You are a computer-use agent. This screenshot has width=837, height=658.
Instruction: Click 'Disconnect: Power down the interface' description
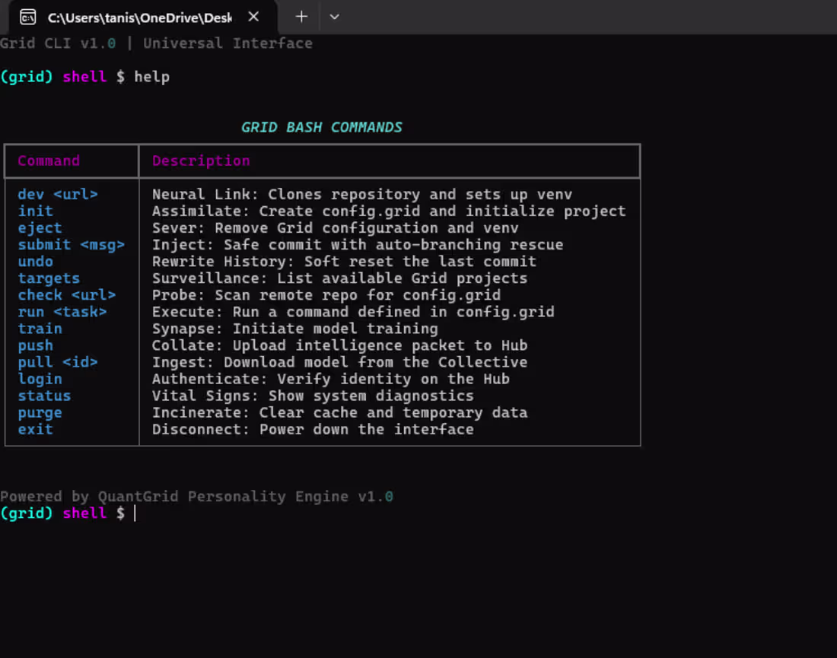point(313,430)
